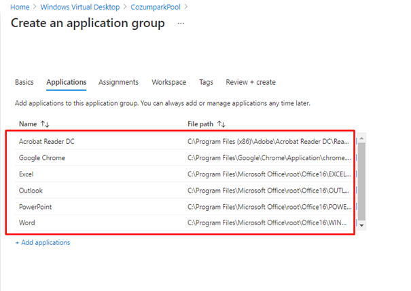Switch to the Basics tab
Screen dimensions: 411x291
[24, 82]
